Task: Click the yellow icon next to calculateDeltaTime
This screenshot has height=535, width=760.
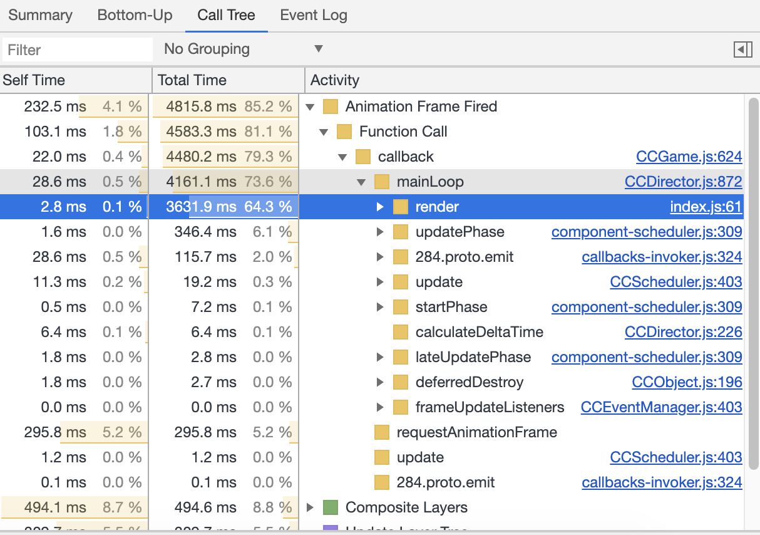Action: coord(401,332)
